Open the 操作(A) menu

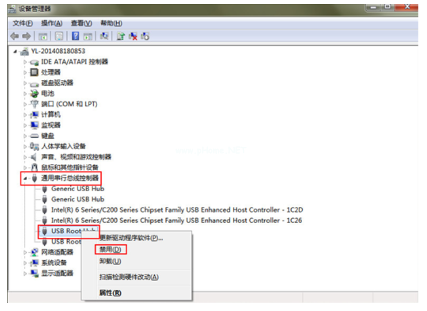click(51, 23)
